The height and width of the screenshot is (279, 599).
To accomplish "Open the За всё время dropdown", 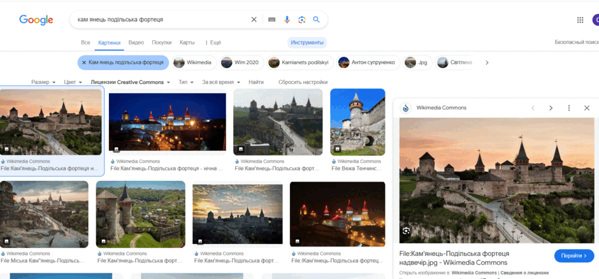I will tap(221, 82).
